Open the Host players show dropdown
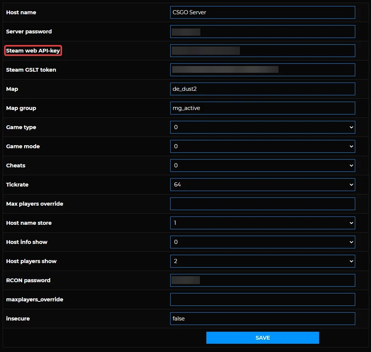Screen dimensions: 371x352 click(x=262, y=261)
